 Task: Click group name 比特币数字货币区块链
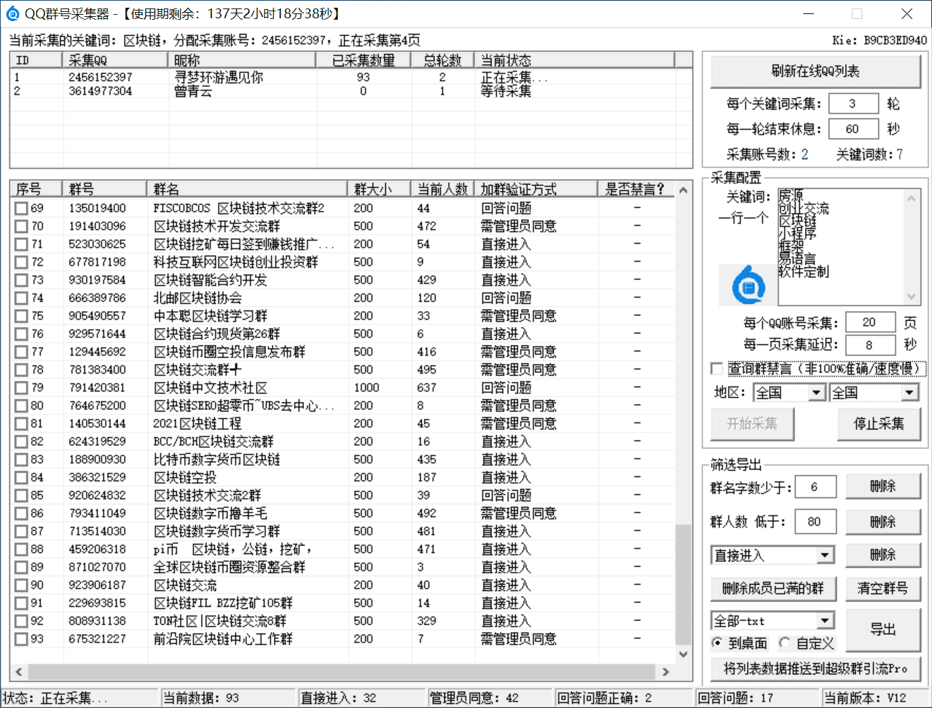coord(217,460)
